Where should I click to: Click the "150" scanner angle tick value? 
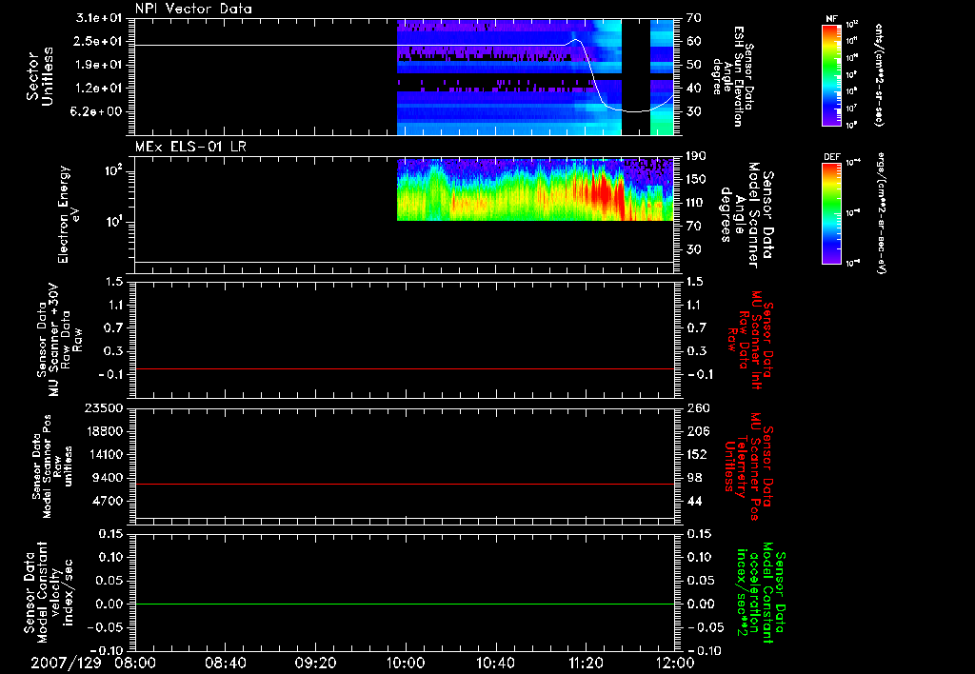697,180
